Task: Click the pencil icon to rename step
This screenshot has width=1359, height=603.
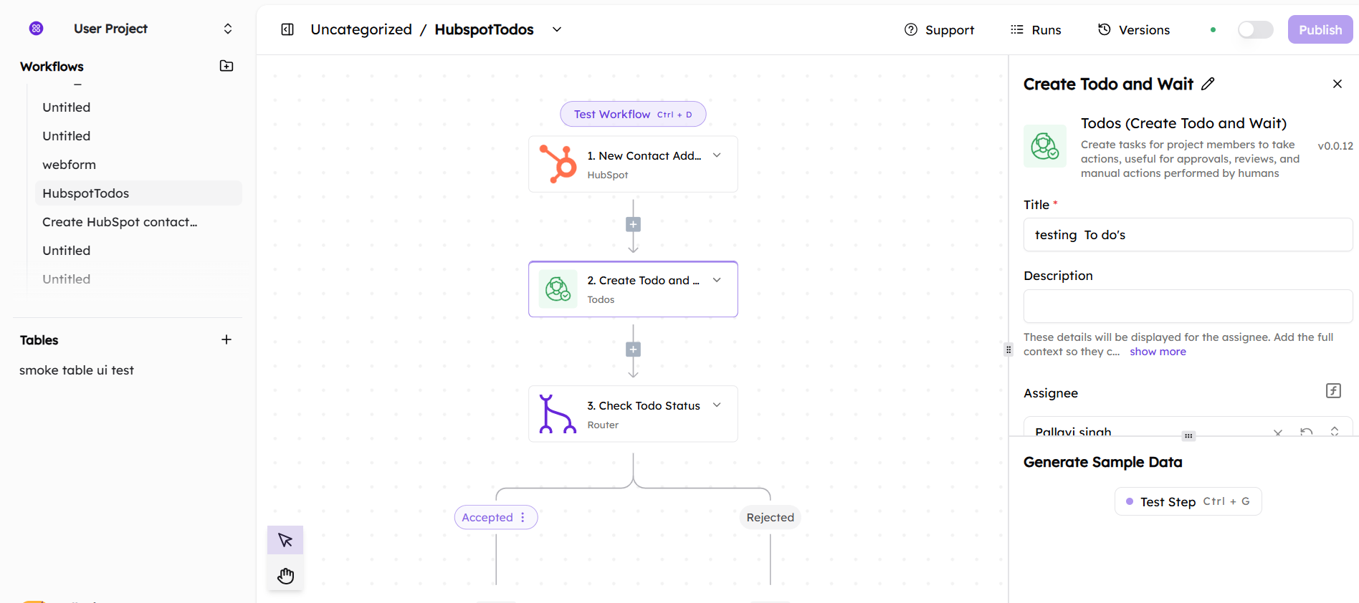Action: (x=1208, y=84)
